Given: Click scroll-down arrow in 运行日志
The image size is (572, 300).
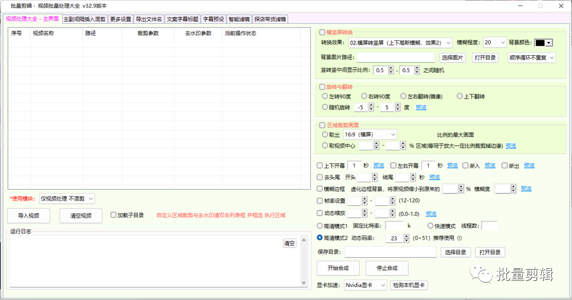Looking at the screenshot, I should tap(304, 283).
